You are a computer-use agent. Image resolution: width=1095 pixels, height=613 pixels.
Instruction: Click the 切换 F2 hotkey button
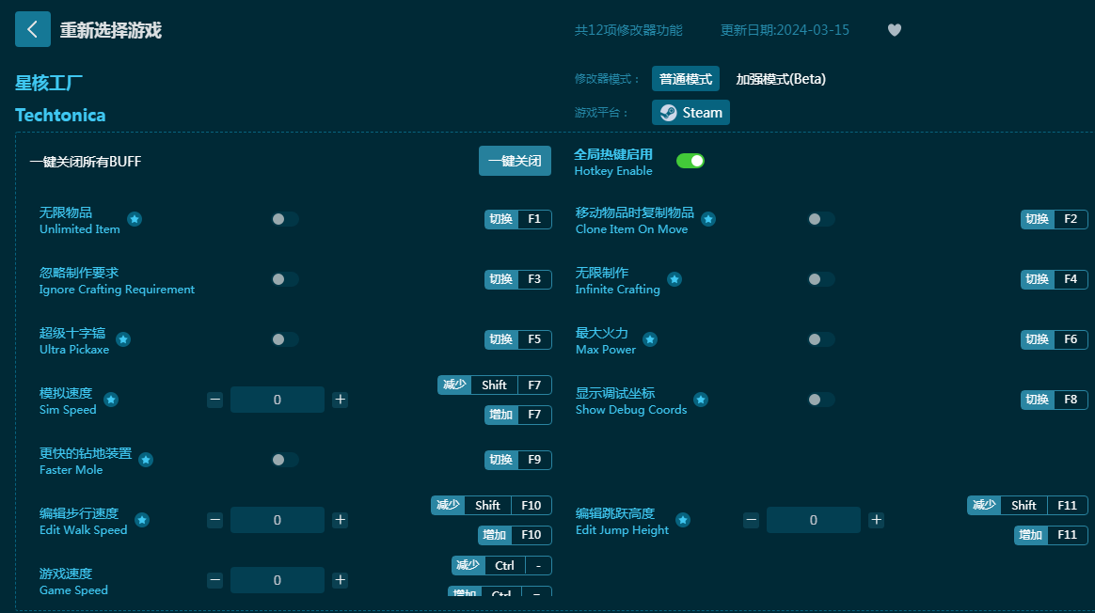click(x=1055, y=219)
